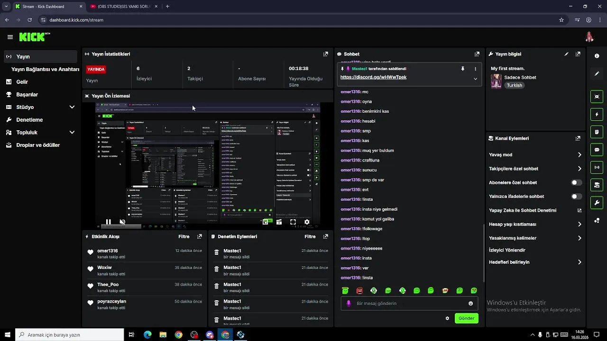Open Yayın Bağlantısı ve Anahtarı page
Viewport: 607px width, 341px height.
pyautogui.click(x=45, y=69)
